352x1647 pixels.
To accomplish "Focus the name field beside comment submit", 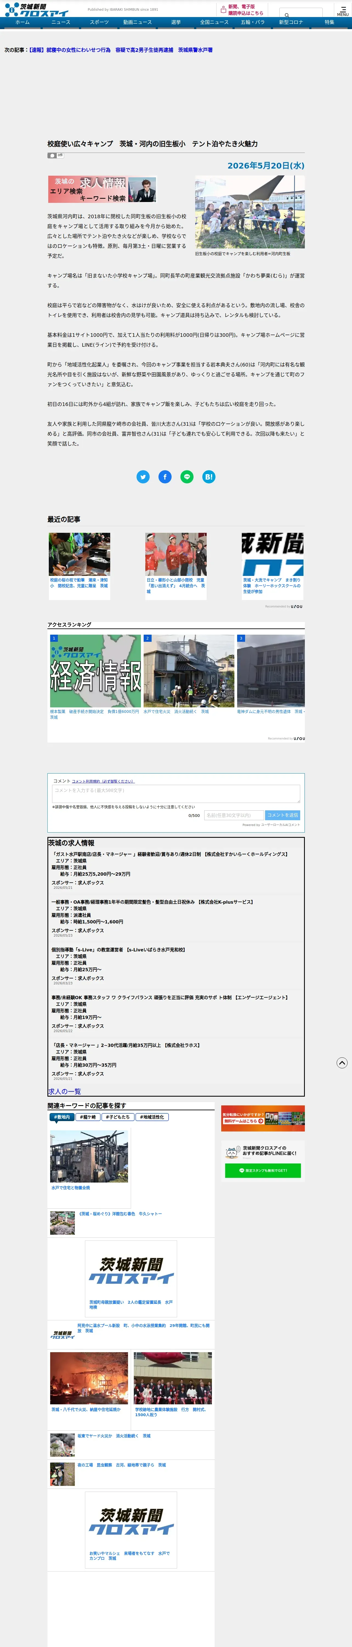I will click(x=234, y=815).
